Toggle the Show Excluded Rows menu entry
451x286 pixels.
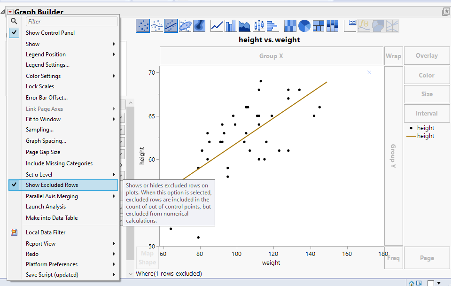coord(56,185)
